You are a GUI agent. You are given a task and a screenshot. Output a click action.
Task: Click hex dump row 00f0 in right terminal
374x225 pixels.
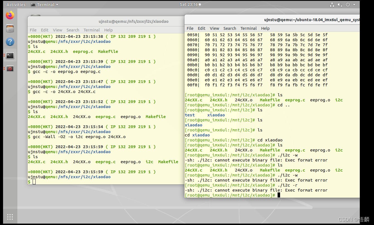point(257,85)
